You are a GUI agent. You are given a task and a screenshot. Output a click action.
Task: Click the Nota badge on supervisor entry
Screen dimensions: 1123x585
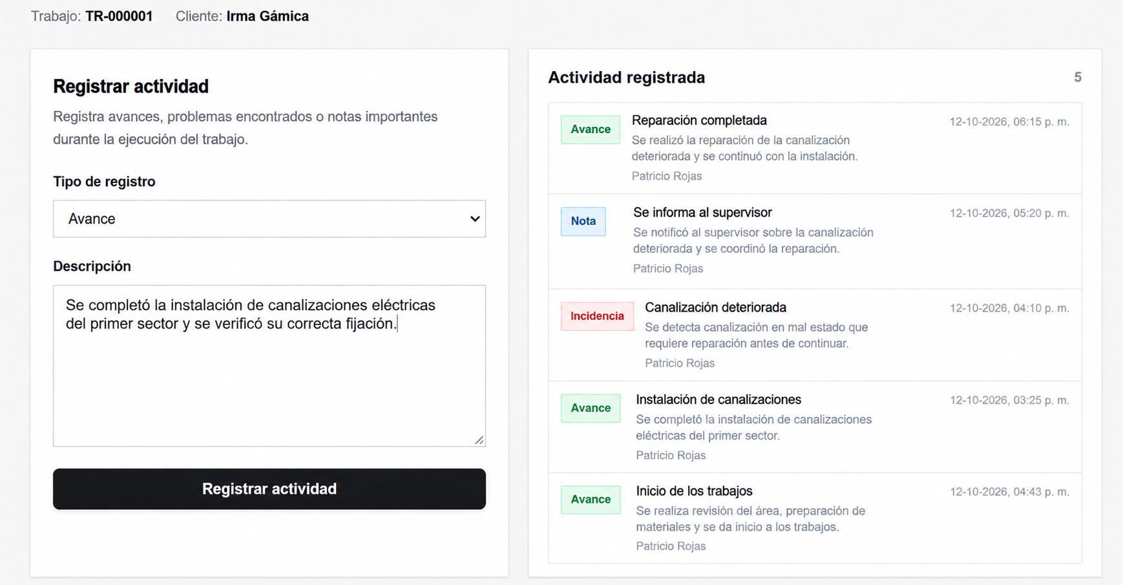tap(583, 221)
